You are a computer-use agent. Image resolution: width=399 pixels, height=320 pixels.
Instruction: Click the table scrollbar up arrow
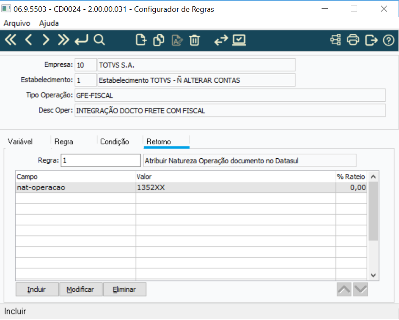373,176
